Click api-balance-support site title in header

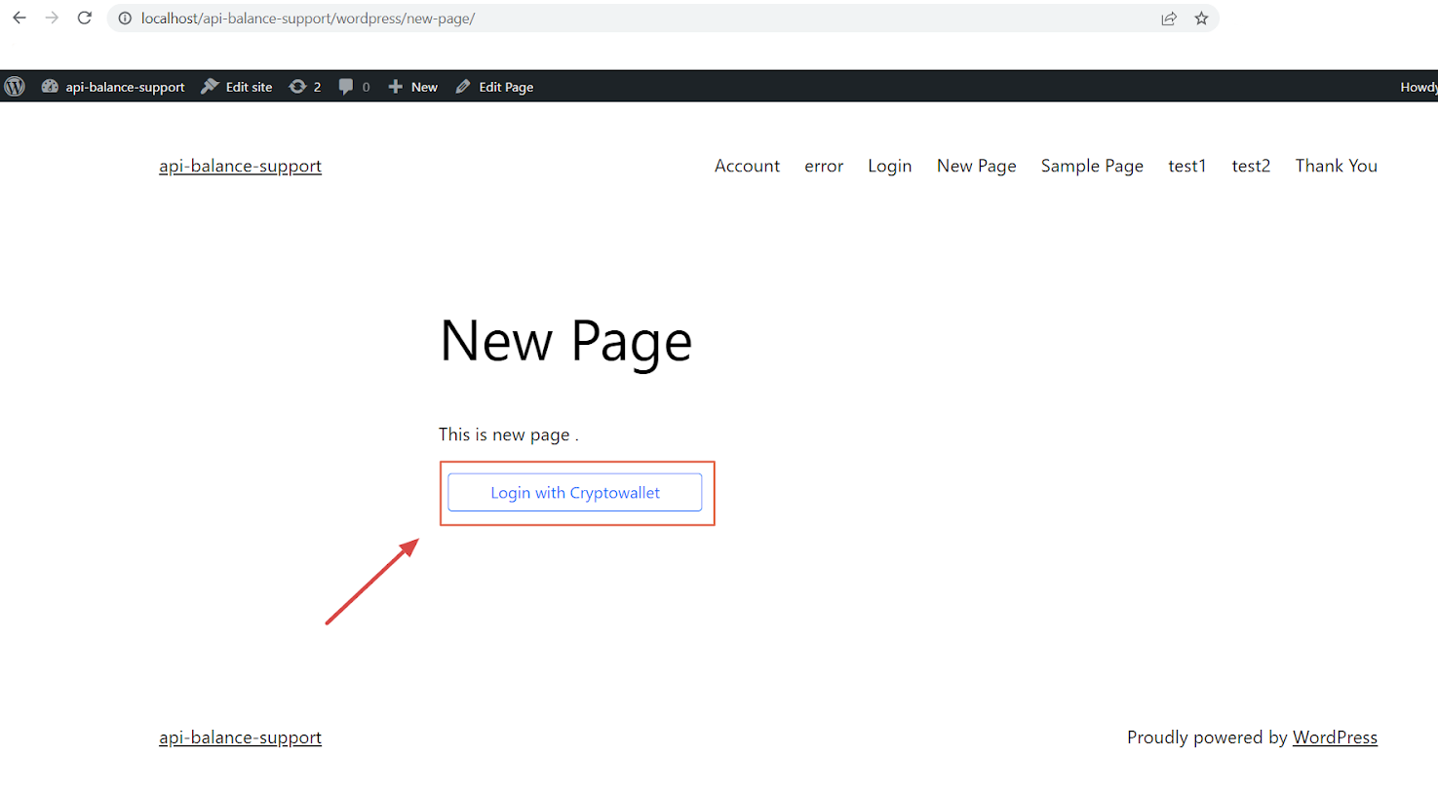pyautogui.click(x=240, y=166)
